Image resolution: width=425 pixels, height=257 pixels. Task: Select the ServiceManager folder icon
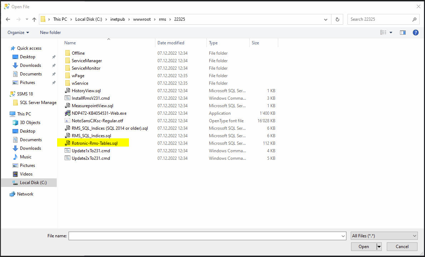pos(67,61)
